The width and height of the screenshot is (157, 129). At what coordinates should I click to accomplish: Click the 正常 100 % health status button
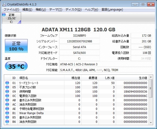pos(16,46)
